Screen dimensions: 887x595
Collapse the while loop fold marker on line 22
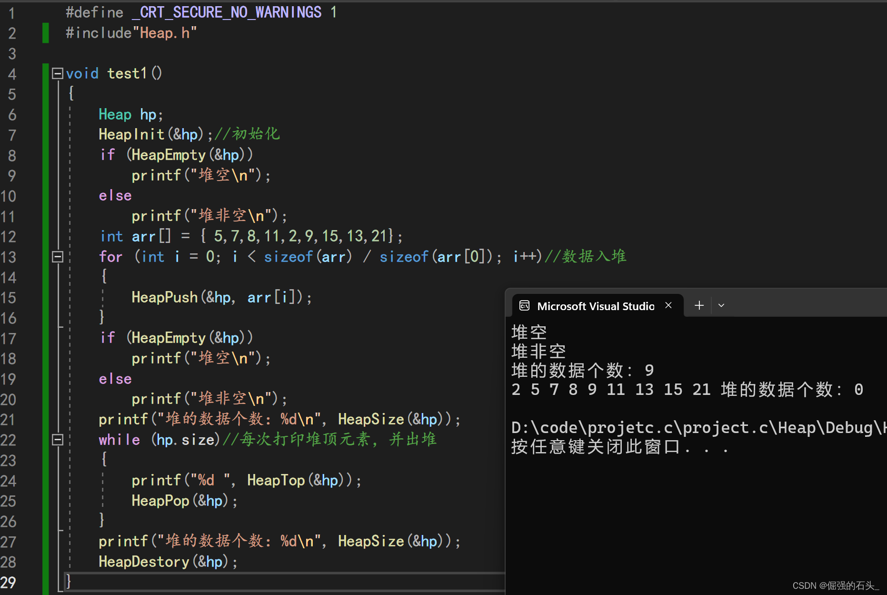pos(57,439)
